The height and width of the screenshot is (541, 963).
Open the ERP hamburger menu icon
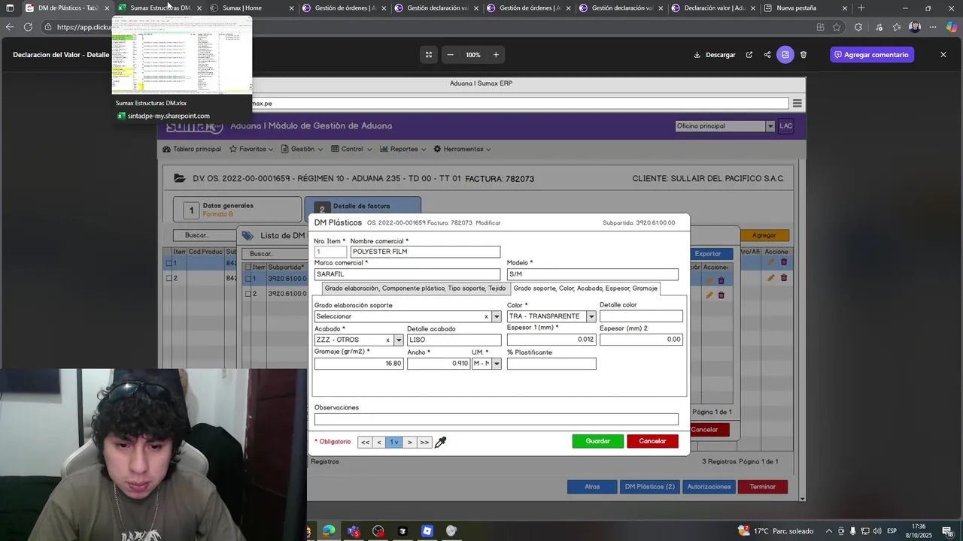(797, 104)
